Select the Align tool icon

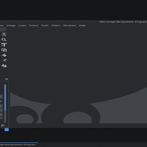[4, 45]
